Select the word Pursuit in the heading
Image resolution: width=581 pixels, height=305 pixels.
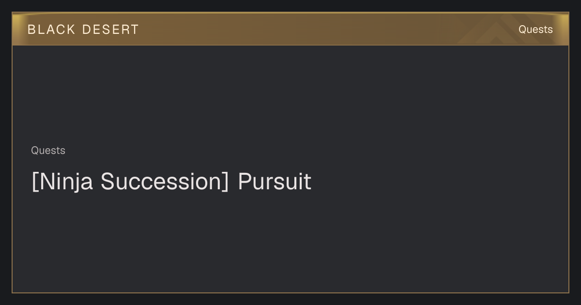tap(275, 182)
